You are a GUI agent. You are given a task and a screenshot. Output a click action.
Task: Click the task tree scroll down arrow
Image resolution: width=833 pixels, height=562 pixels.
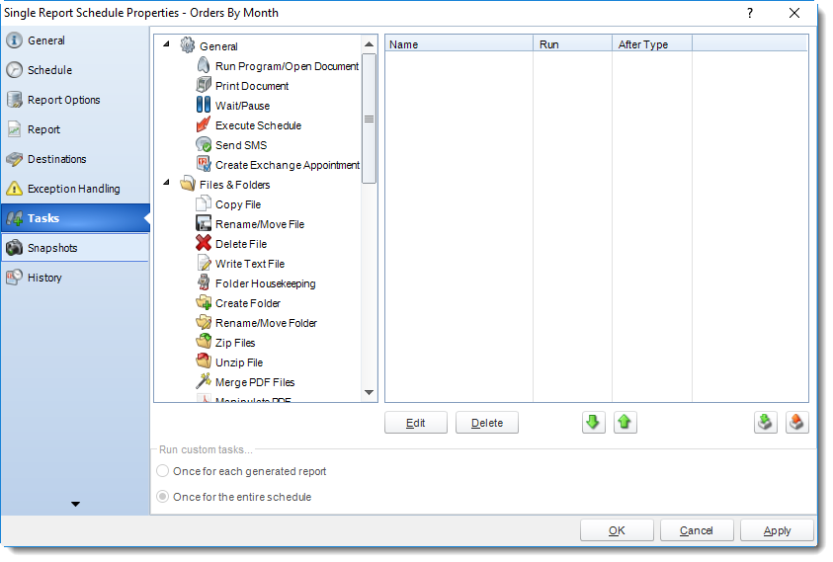369,392
